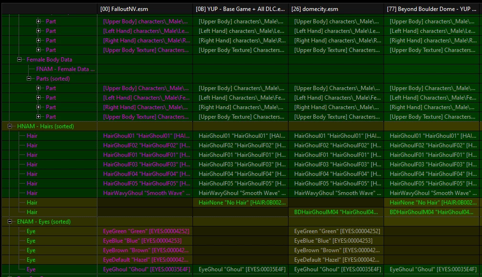Viewport: 482px width, 277px height.
Task: Expand the female Part row for Right Hand
Action: pos(38,107)
